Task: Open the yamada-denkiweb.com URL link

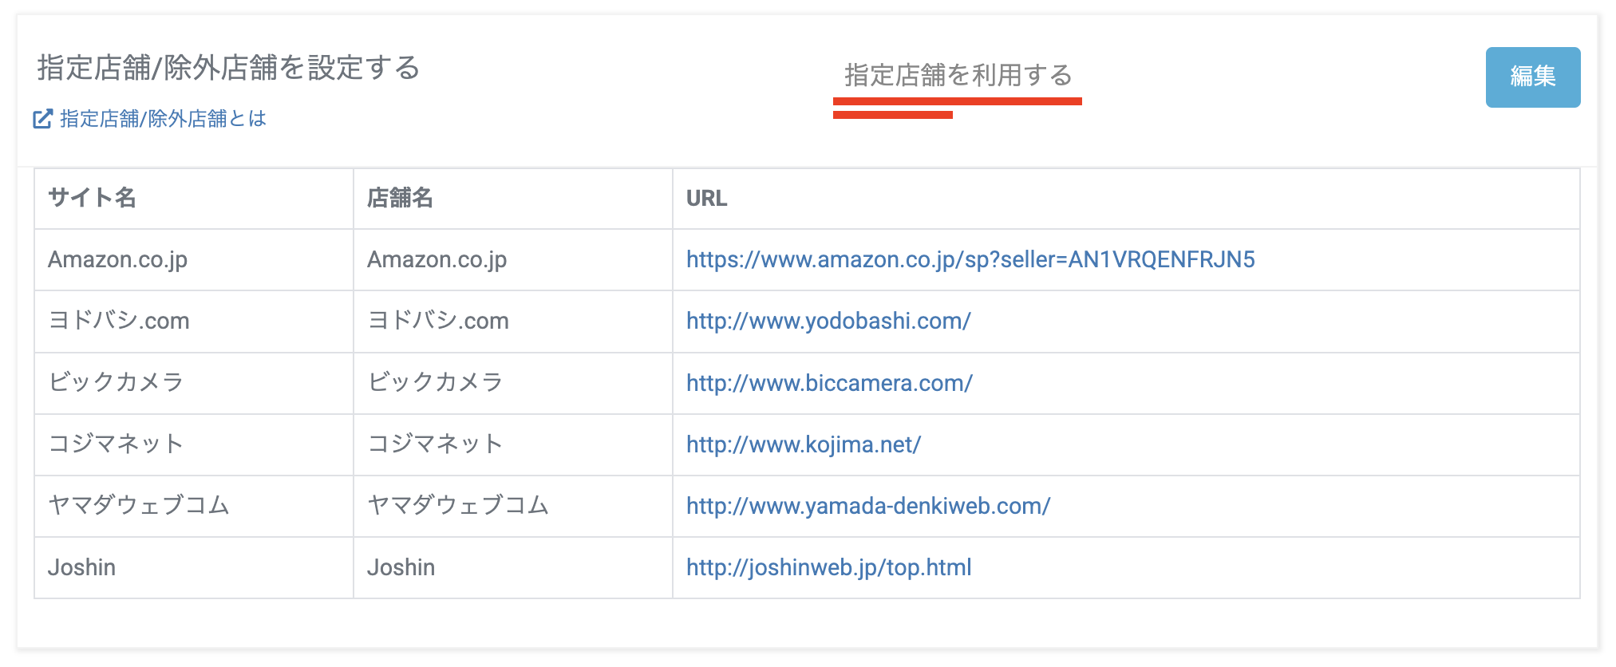Action: pos(867,506)
